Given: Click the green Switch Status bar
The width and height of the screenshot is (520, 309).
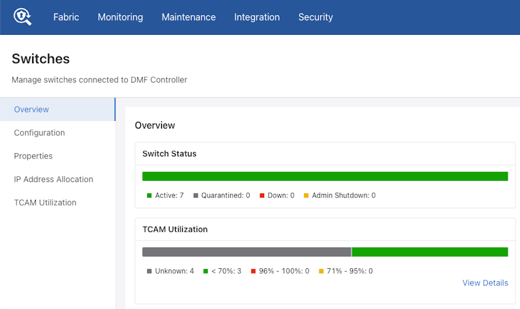Looking at the screenshot, I should tap(325, 176).
